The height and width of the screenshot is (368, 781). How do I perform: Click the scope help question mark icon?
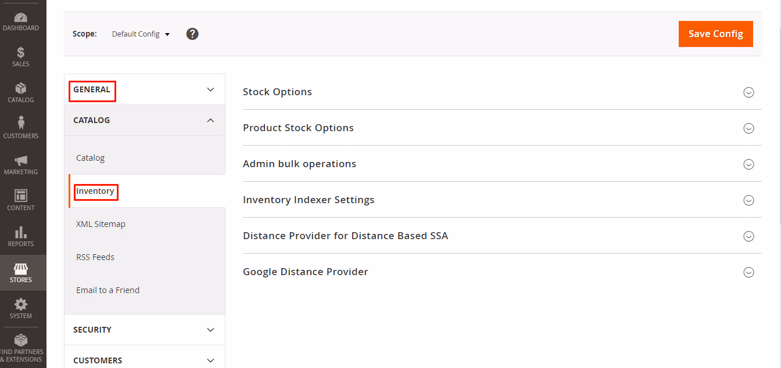(x=192, y=34)
